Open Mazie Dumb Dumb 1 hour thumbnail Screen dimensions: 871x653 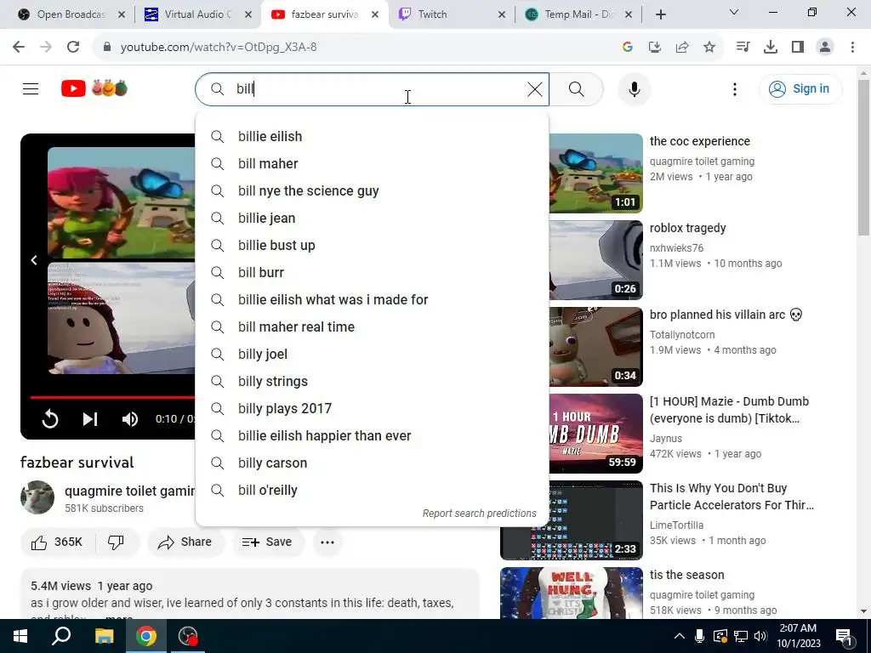point(595,433)
